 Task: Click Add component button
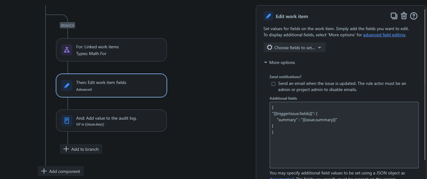point(61,171)
